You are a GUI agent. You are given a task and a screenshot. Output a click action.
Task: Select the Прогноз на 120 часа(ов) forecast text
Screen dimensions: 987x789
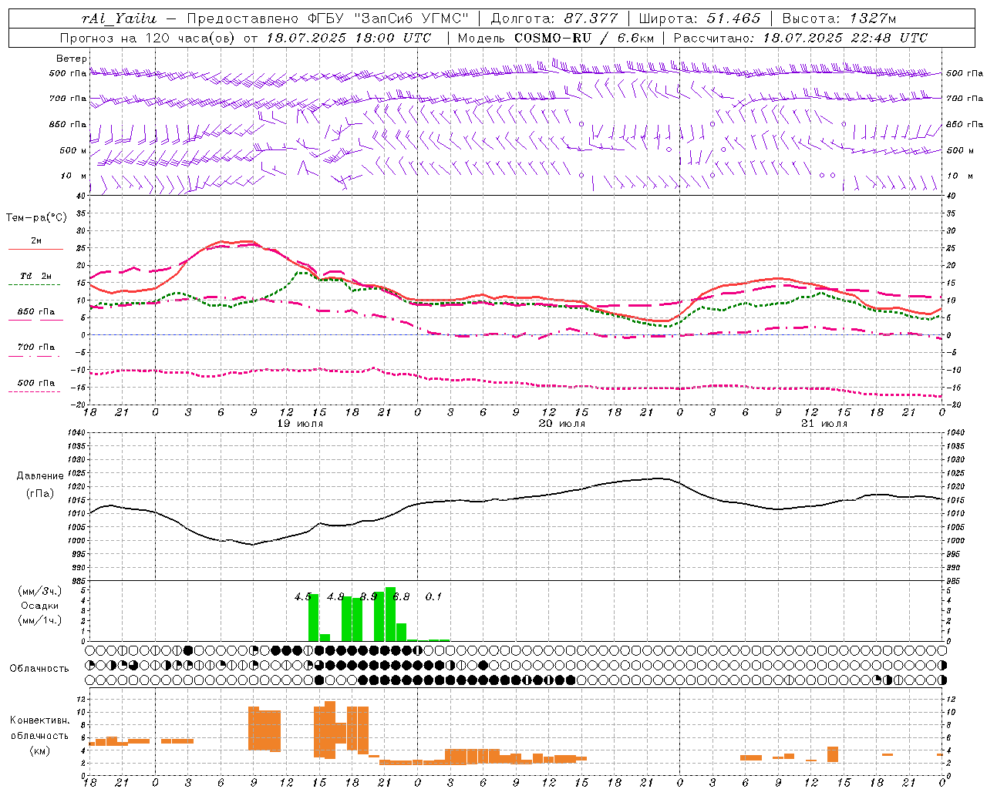point(150,38)
